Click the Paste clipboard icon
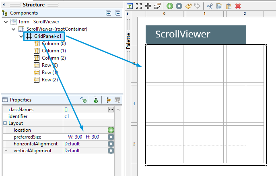The image size is (276, 176). click(228, 6)
